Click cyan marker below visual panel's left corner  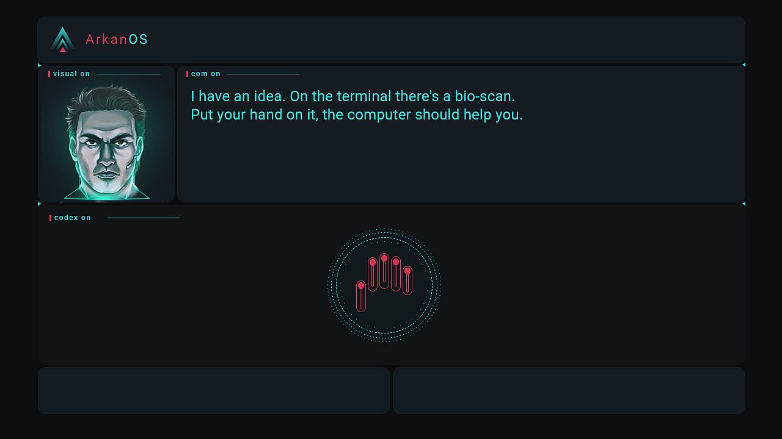(x=40, y=204)
